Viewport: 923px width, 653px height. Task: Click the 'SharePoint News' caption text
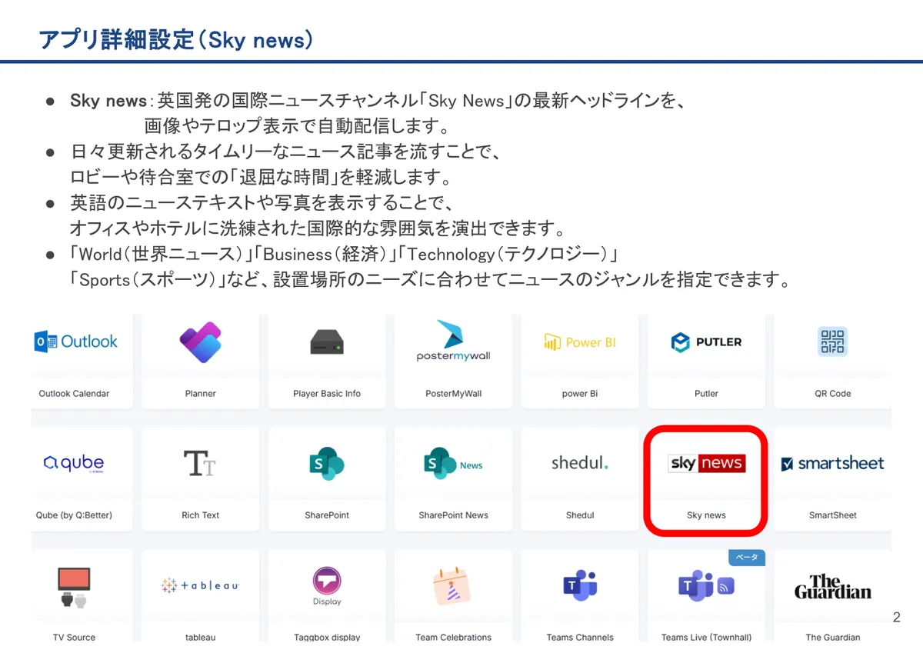(x=453, y=515)
